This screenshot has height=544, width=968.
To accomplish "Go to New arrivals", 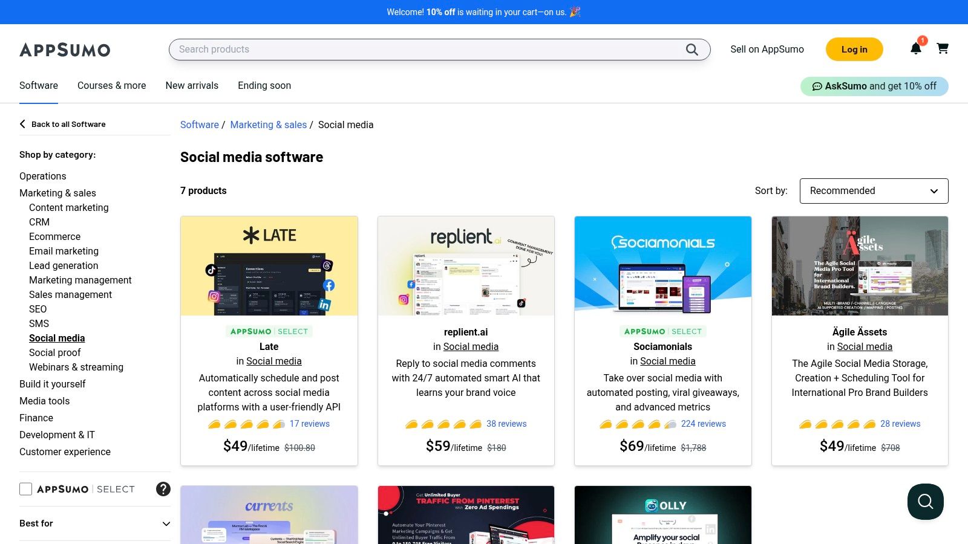I will click(192, 86).
